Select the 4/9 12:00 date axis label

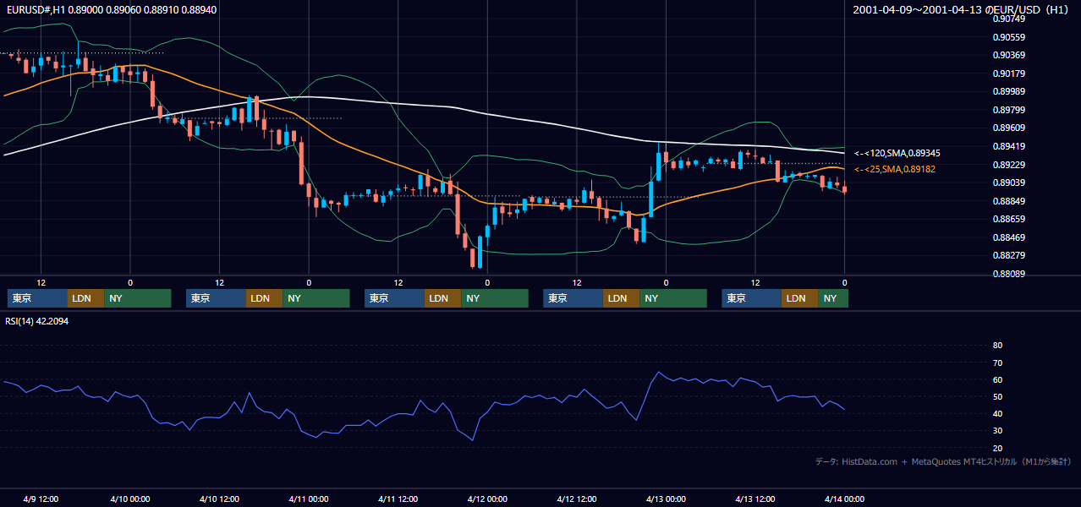(41, 499)
